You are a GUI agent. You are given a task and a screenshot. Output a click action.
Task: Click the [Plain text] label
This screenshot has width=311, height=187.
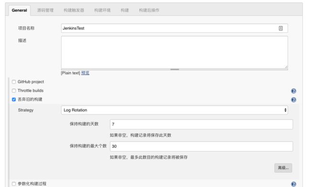[70, 73]
